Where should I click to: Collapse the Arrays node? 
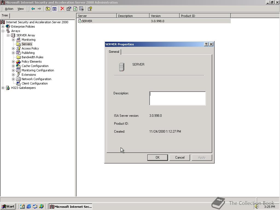click(3, 31)
